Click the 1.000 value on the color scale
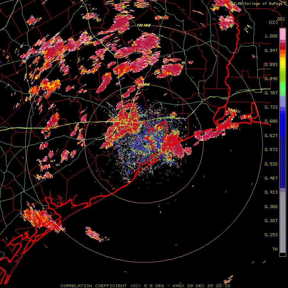The image size is (288, 288). 271,36
